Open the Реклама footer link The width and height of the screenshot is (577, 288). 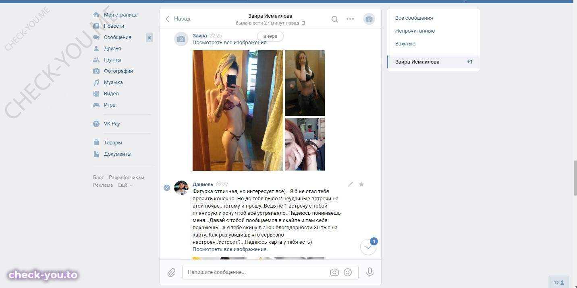[x=103, y=185]
